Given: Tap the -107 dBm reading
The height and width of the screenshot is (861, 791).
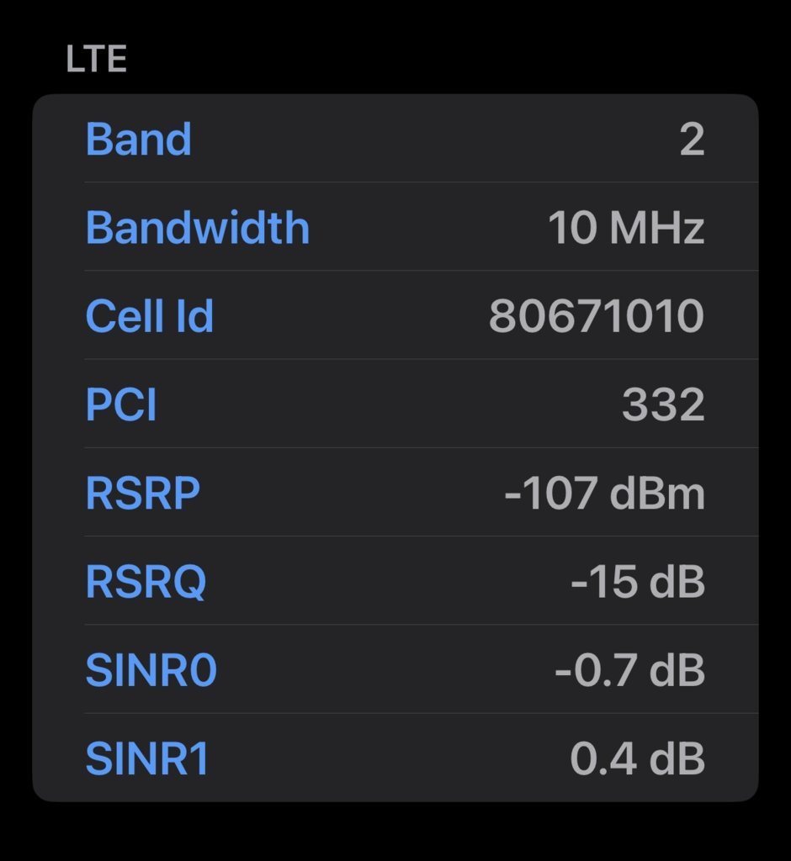Looking at the screenshot, I should (605, 493).
